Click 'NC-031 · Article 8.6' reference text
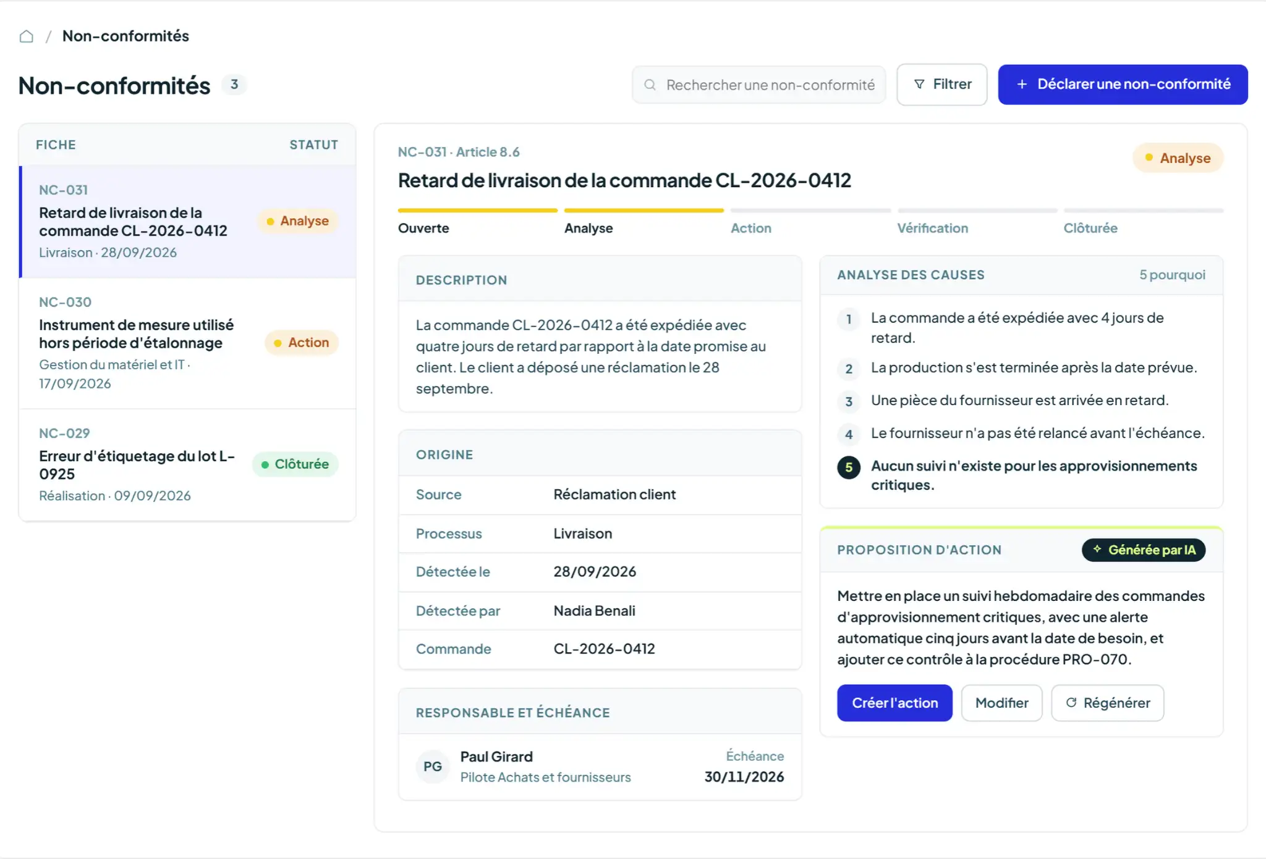This screenshot has width=1266, height=859. [459, 152]
